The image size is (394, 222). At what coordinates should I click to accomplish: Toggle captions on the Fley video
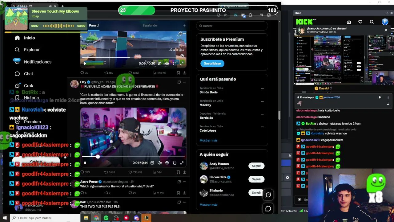click(152, 163)
